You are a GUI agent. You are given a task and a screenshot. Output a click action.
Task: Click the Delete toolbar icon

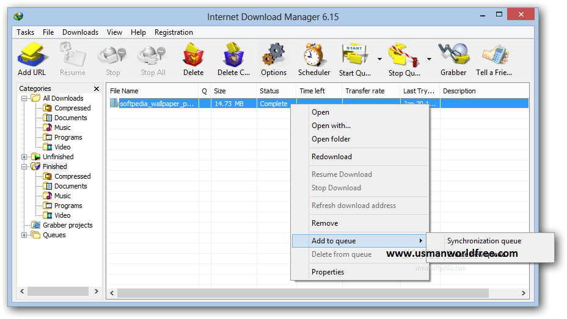194,55
